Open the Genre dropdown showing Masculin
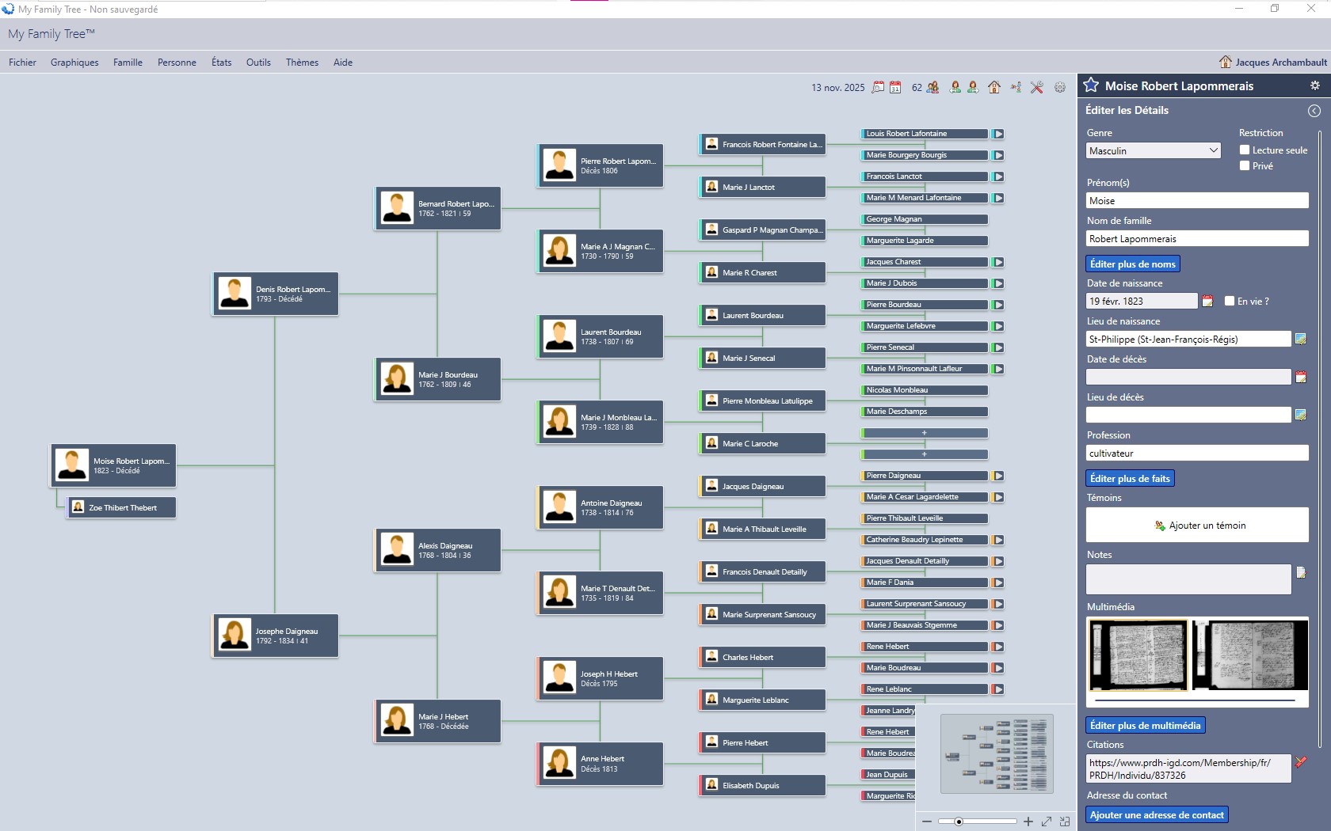The width and height of the screenshot is (1331, 831). click(1153, 150)
